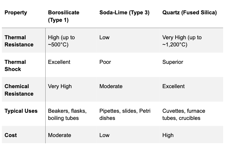
Task: Select the cell reading High (up to ~500°C)
Action: point(61,41)
